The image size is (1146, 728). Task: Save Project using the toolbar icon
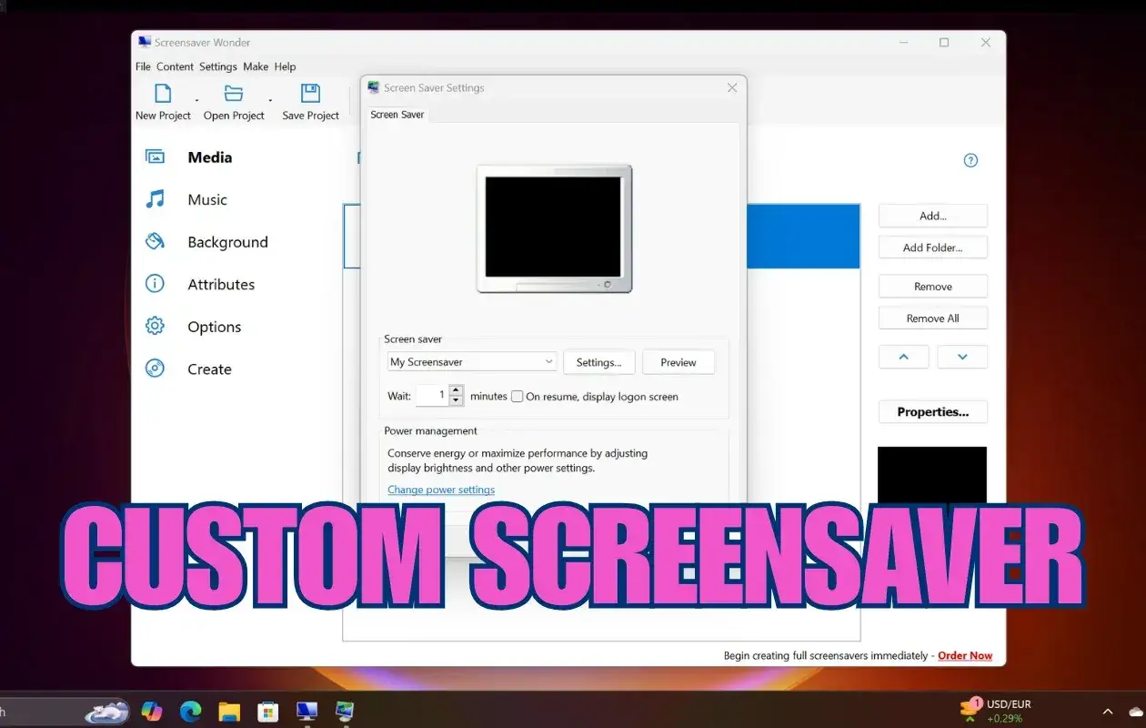click(x=310, y=95)
